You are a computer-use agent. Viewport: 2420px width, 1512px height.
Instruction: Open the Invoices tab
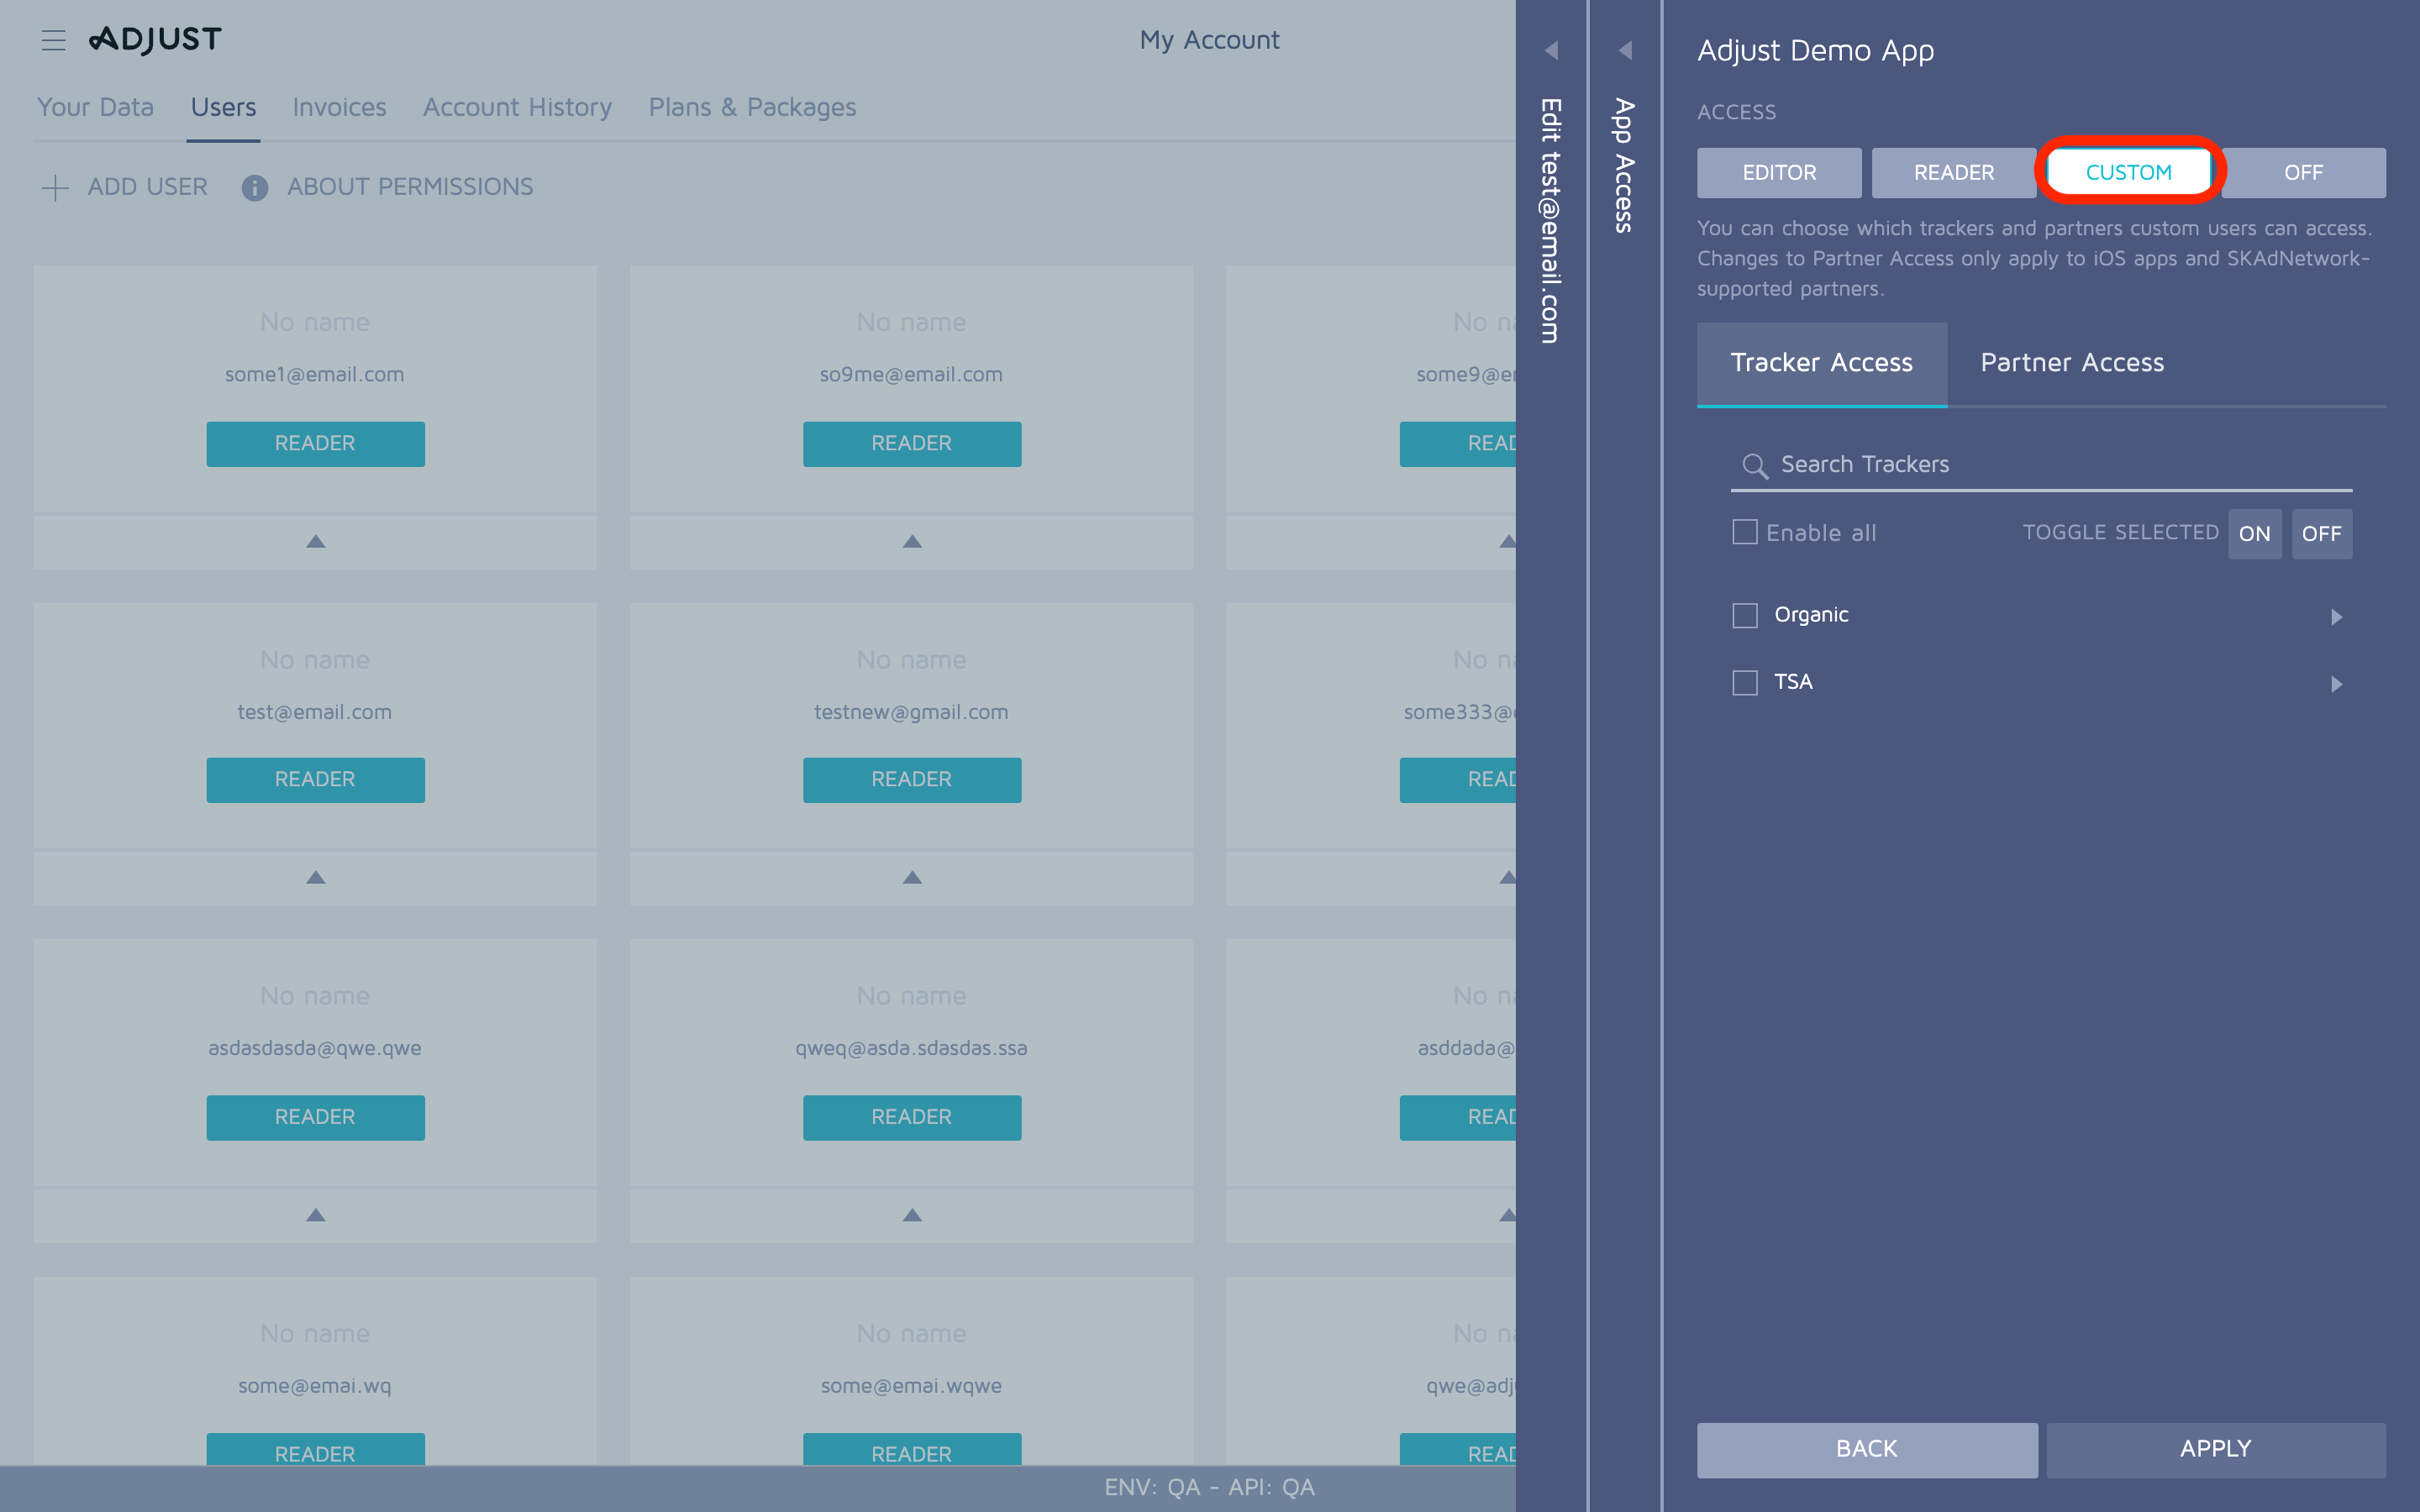tap(339, 107)
